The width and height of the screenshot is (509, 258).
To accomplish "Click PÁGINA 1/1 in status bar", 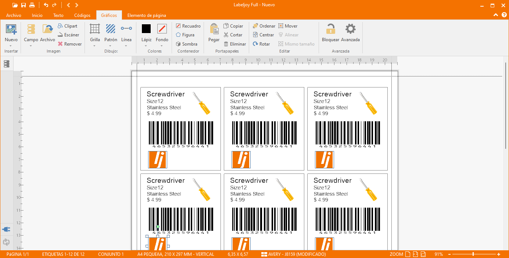I will [x=18, y=254].
